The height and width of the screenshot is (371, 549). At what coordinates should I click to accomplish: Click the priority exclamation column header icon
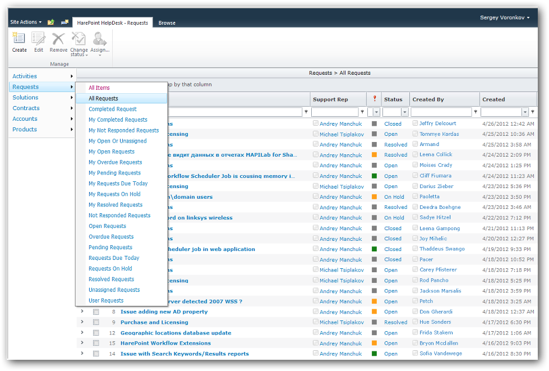[374, 99]
